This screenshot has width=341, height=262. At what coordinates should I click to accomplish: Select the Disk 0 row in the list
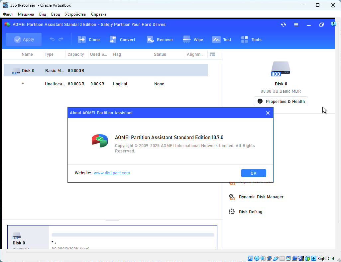[x=106, y=70]
